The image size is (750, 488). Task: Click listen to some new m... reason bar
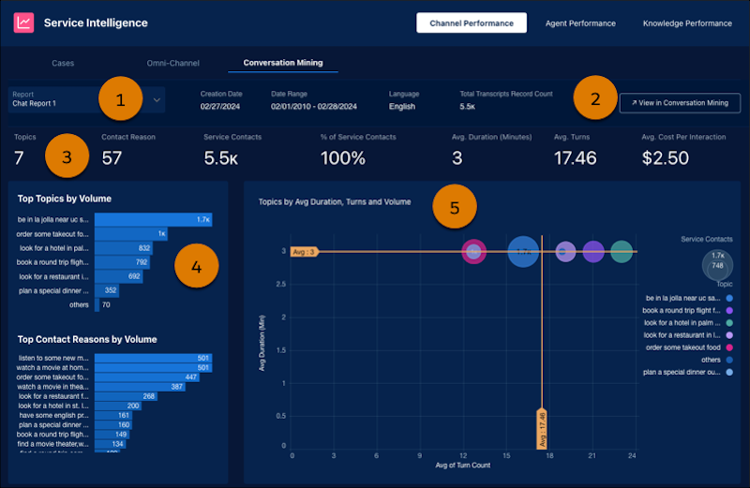coord(153,358)
